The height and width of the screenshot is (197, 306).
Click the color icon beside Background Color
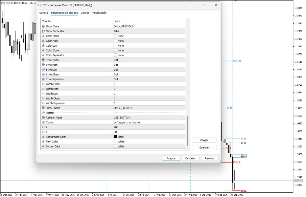point(43,137)
